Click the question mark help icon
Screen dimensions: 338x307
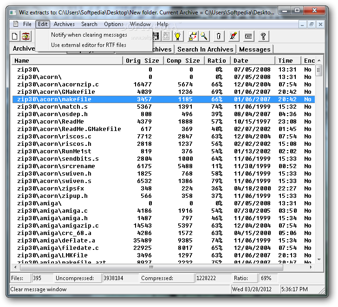[263, 36]
